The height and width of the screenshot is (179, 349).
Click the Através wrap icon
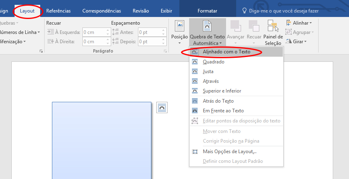pos(195,81)
